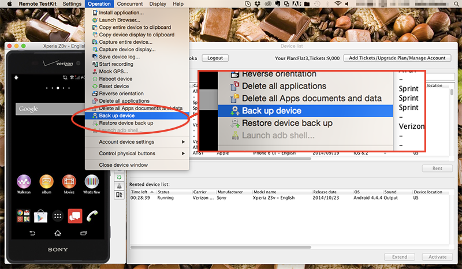Choose Reverse orientation
Image resolution: width=462 pixels, height=269 pixels.
pos(137,94)
